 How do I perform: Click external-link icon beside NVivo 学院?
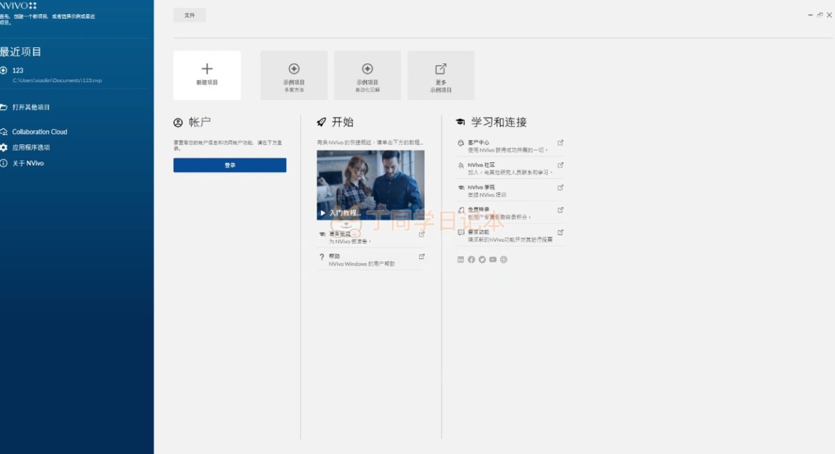(x=560, y=187)
